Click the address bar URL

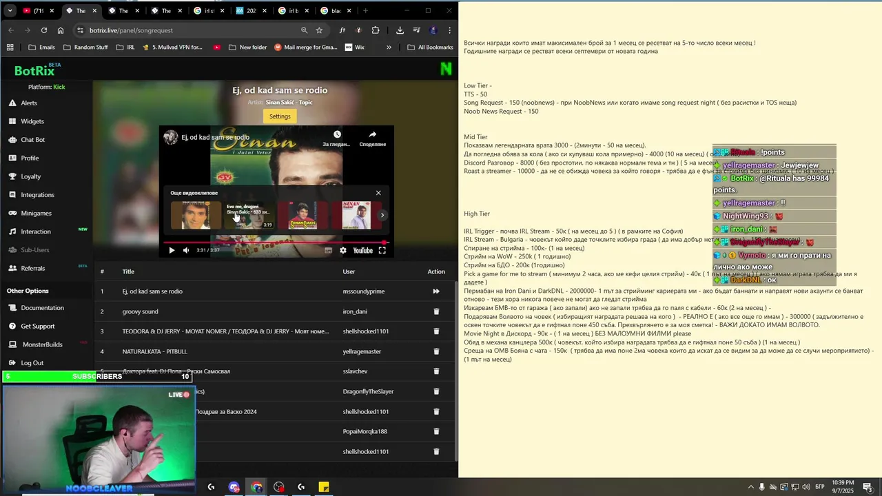click(x=131, y=30)
